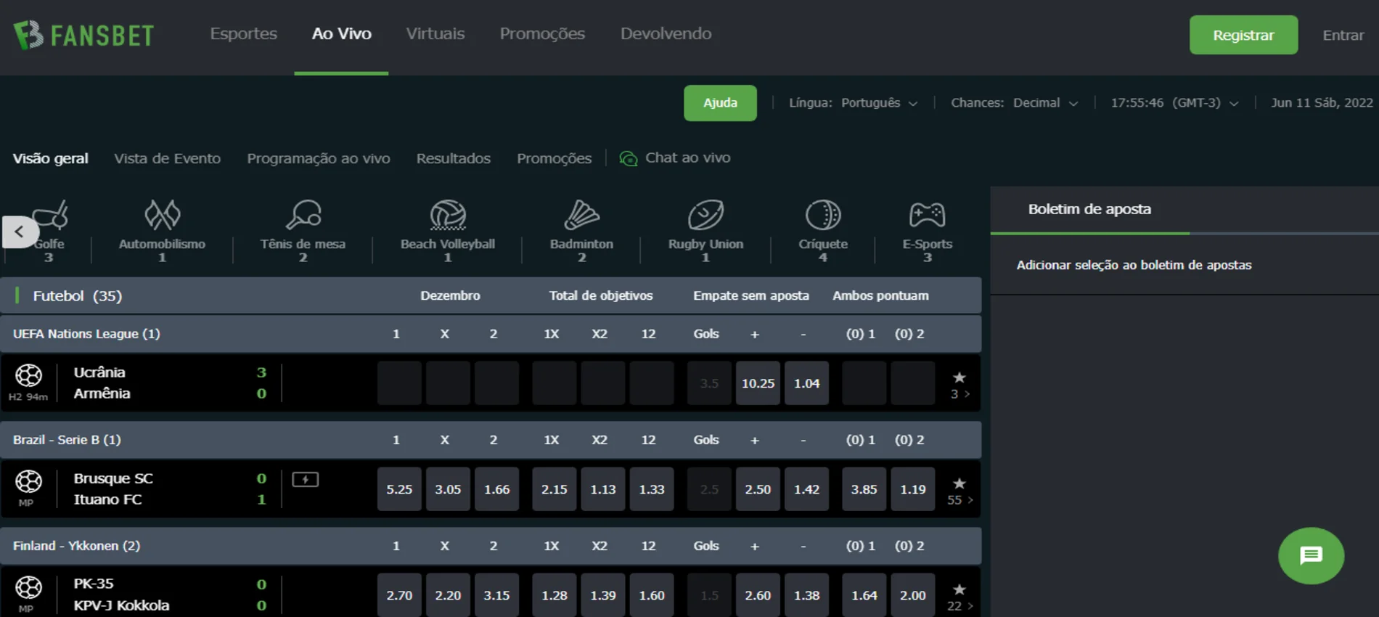Select under goals 1.38 for PK-35 match
Screen dimensions: 1379x617
point(806,595)
